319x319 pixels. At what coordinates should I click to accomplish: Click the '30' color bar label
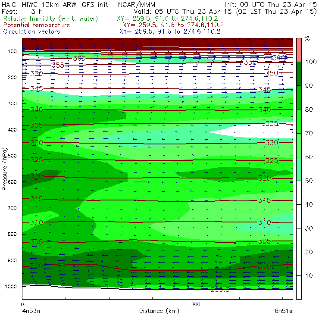(x=309, y=228)
